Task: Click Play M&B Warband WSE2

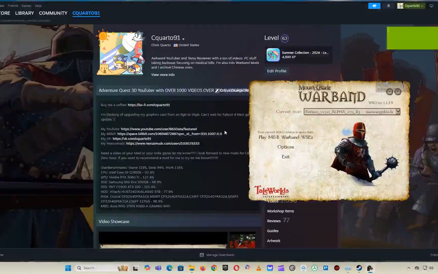Action: pos(286,137)
